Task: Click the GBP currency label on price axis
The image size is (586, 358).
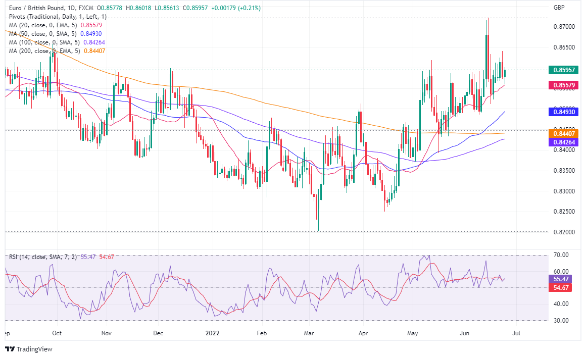Action: tap(559, 8)
